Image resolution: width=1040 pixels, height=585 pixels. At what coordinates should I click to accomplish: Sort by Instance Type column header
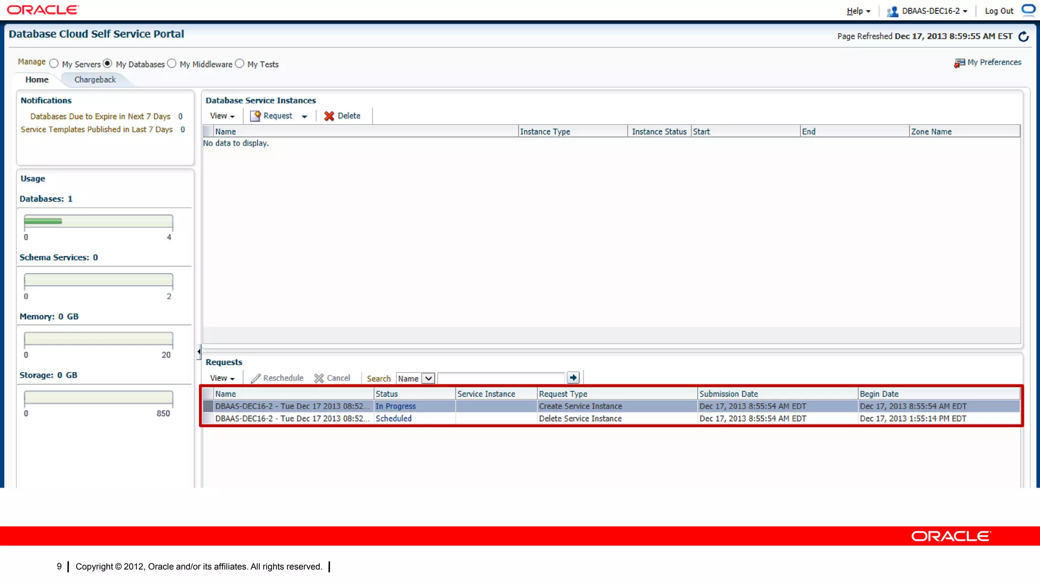573,132
